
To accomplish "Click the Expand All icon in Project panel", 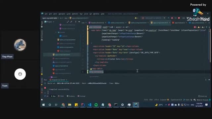I will pyautogui.click(x=68, y=22).
